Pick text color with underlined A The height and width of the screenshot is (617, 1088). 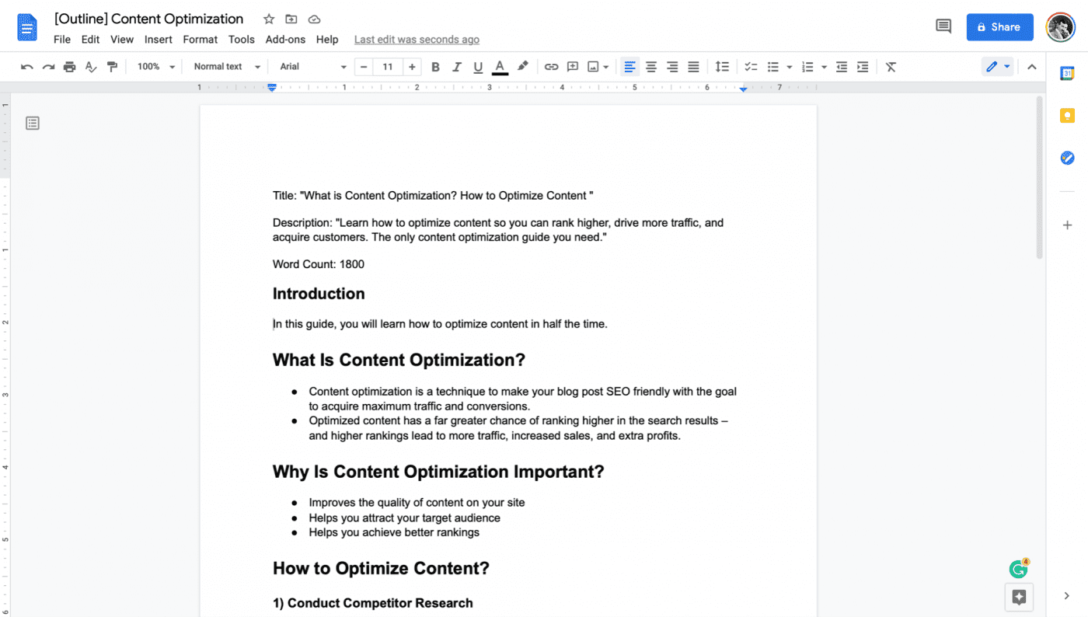(500, 67)
